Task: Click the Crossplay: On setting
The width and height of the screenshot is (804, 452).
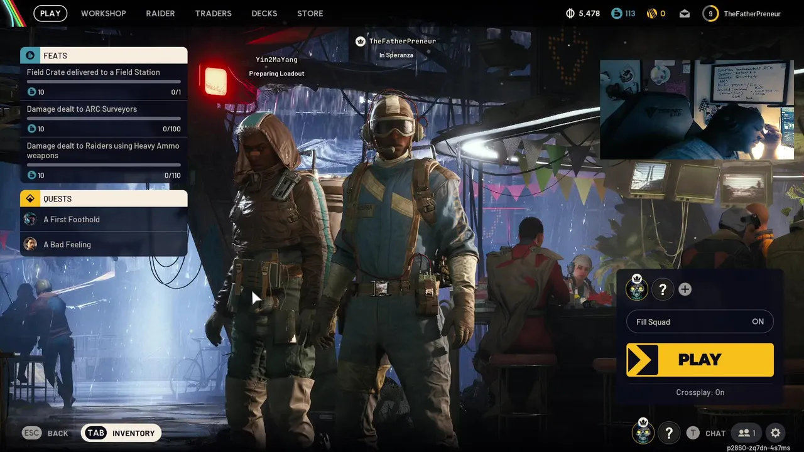Action: 700,392
